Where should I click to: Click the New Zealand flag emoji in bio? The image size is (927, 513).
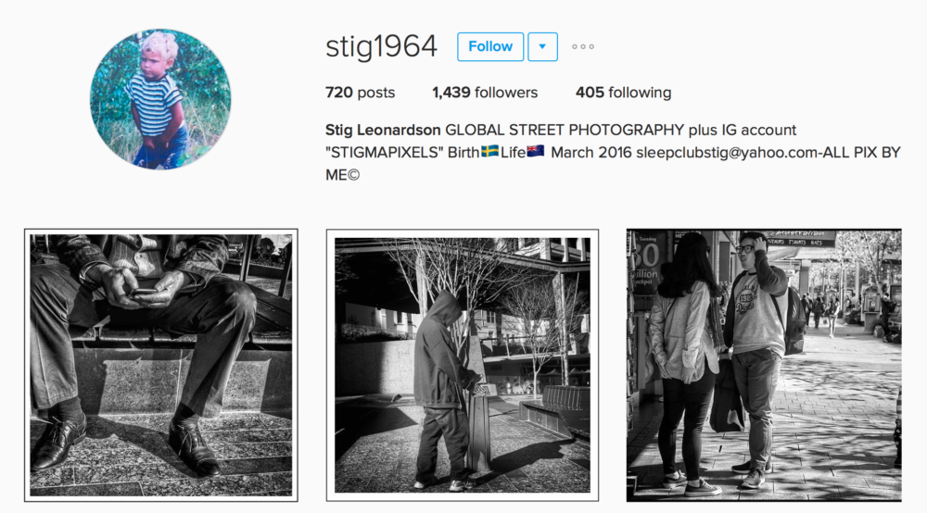(536, 152)
